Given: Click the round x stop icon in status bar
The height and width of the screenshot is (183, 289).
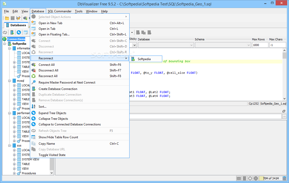Looking at the screenshot, I should (x=256, y=178).
